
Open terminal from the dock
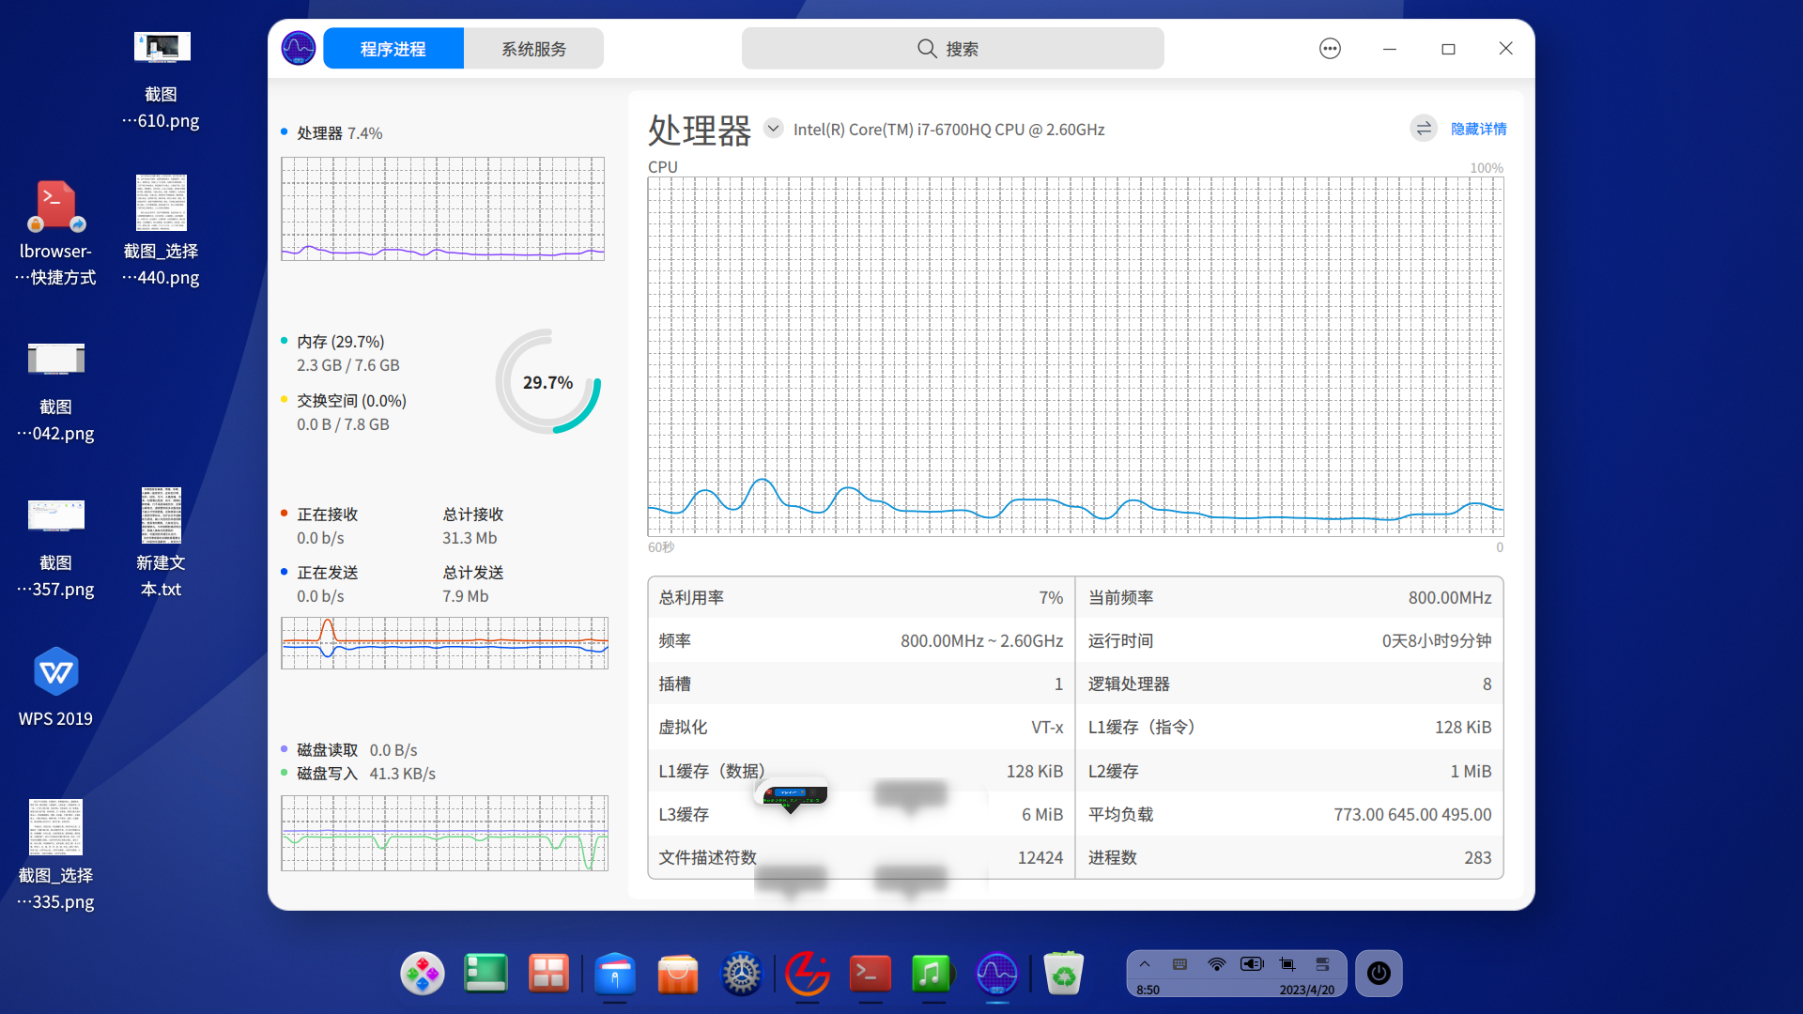[871, 974]
